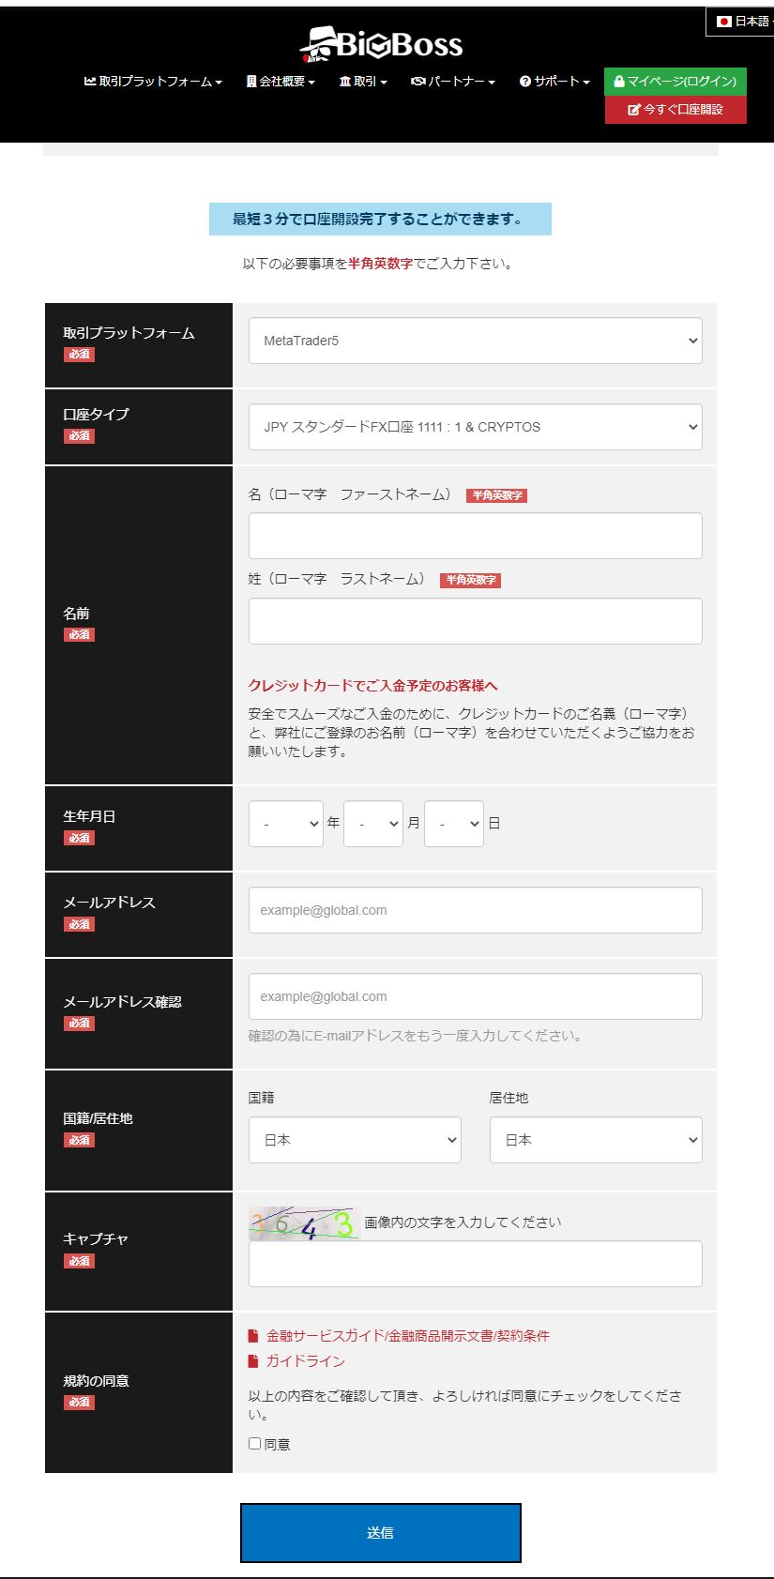
Task: Focus the メールアドレス確認 input field
Action: tap(476, 996)
